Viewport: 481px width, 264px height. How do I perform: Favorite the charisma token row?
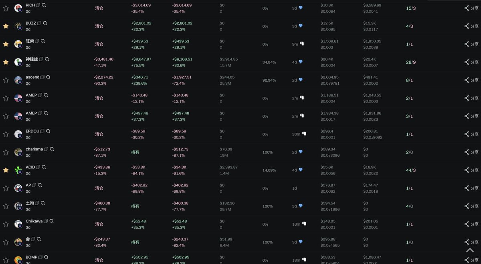pos(6,152)
